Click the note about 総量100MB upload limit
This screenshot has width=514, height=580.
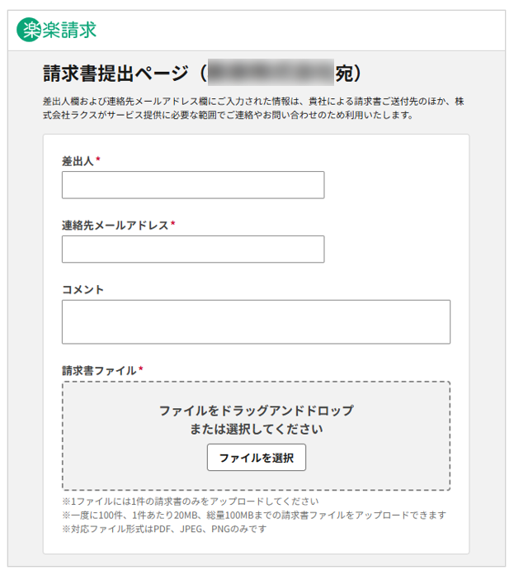point(253,515)
